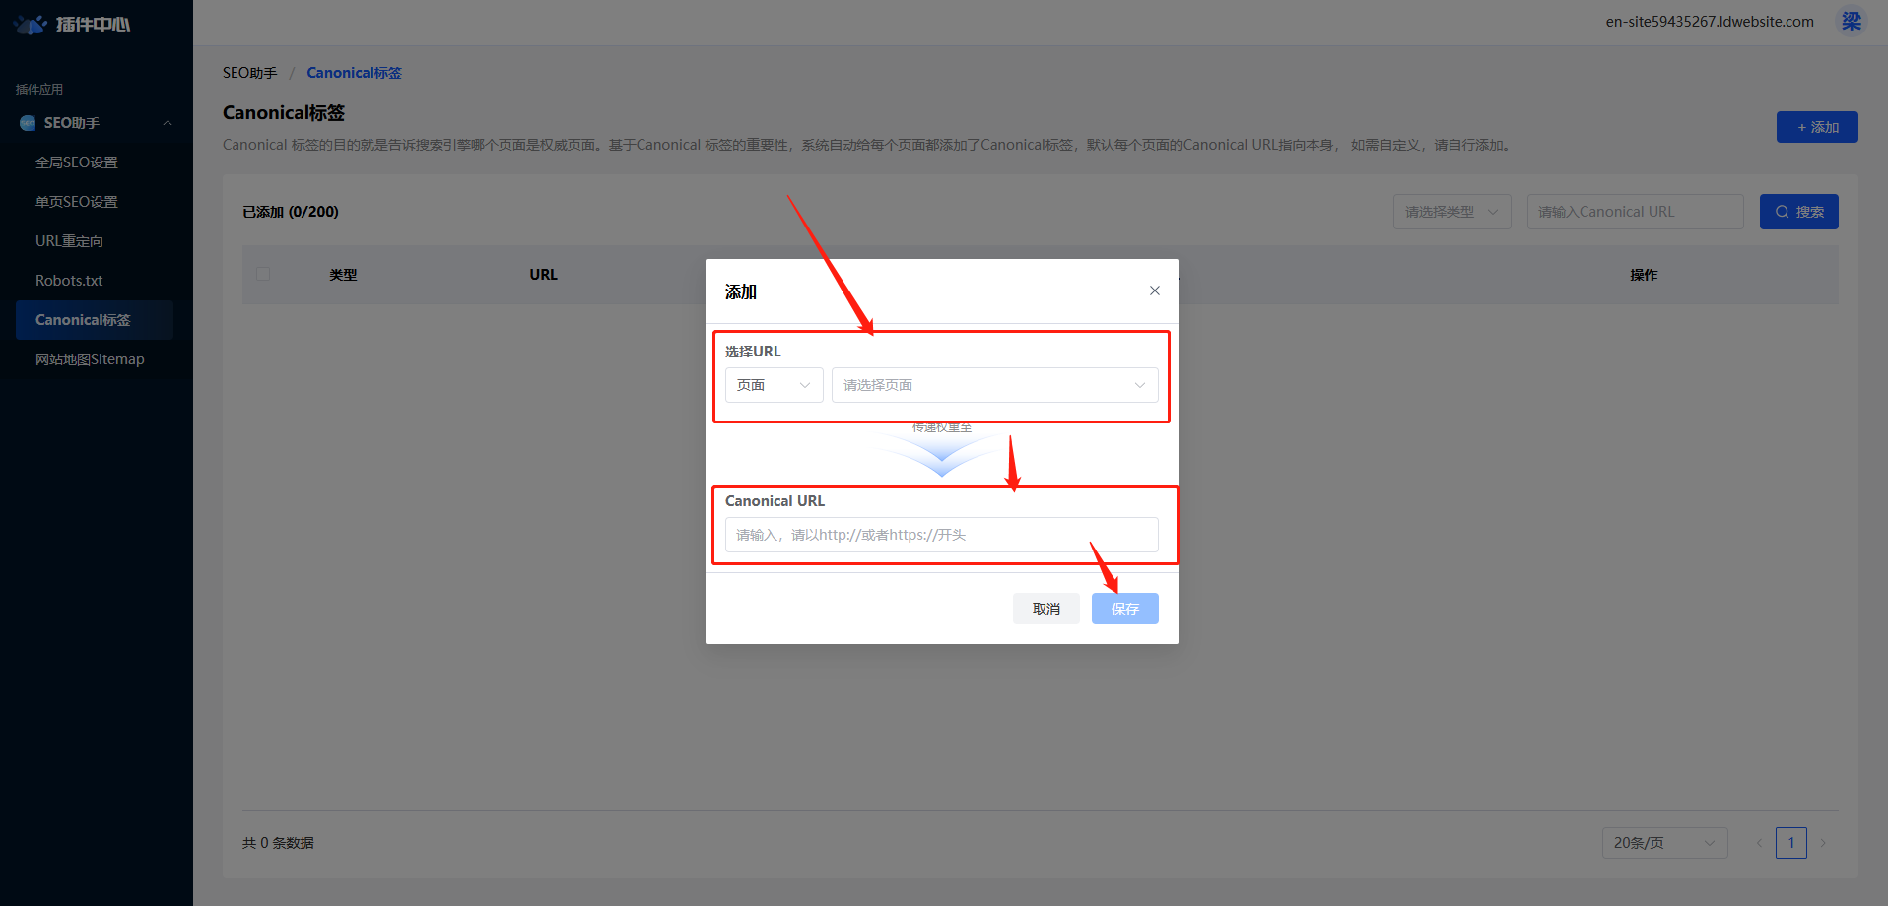Collapse the SEO助手 sidebar menu chevron
The width and height of the screenshot is (1888, 906).
pyautogui.click(x=168, y=123)
